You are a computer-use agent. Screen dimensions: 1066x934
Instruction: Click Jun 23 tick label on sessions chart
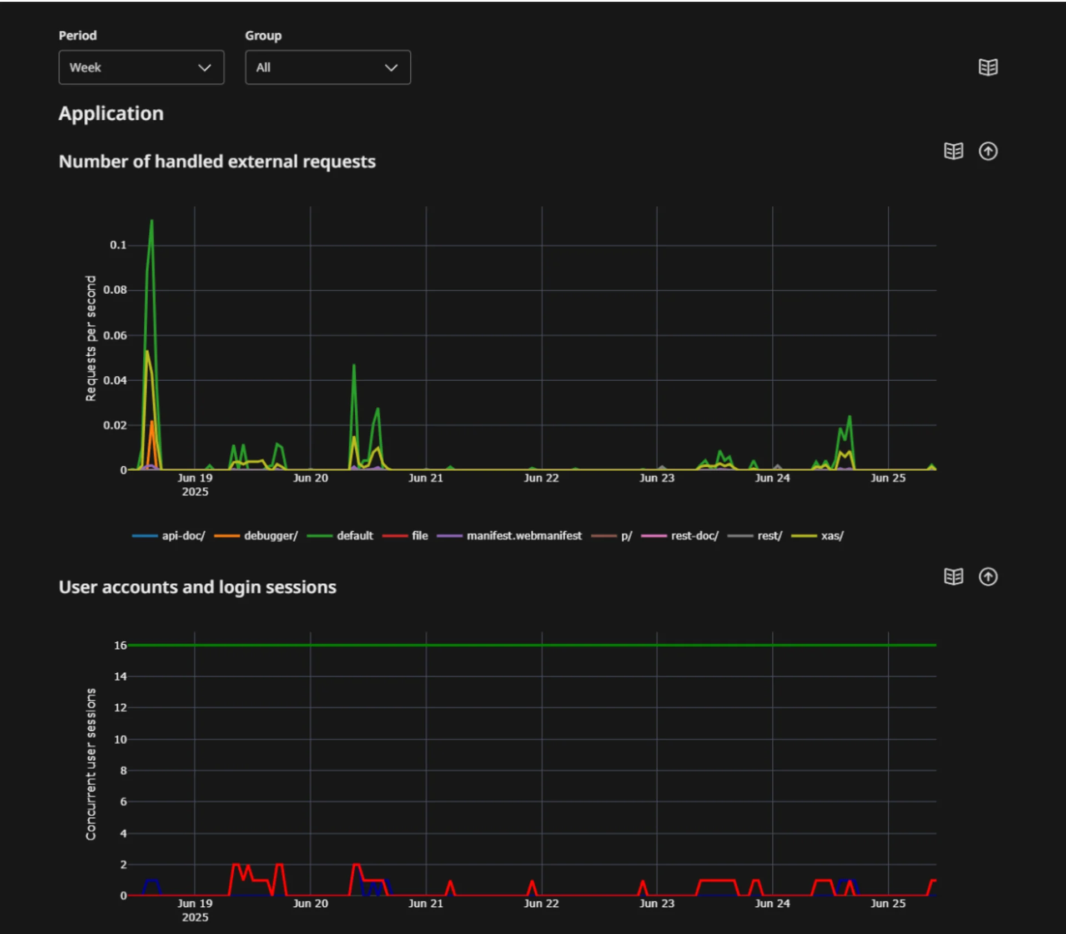tap(657, 903)
